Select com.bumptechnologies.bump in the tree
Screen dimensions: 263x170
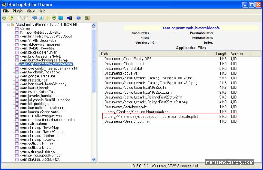(44, 60)
